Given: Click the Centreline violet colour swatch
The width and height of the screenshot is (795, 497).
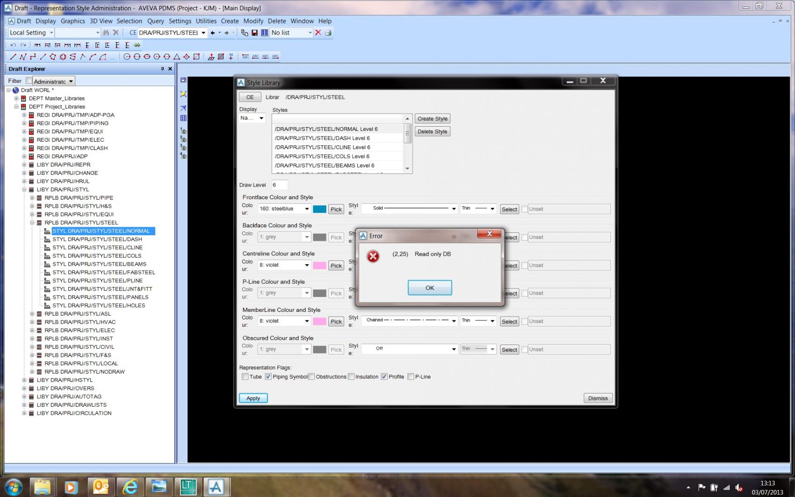Looking at the screenshot, I should pos(319,265).
